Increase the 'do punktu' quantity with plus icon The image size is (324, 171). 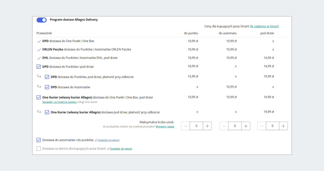pyautogui.click(x=207, y=126)
